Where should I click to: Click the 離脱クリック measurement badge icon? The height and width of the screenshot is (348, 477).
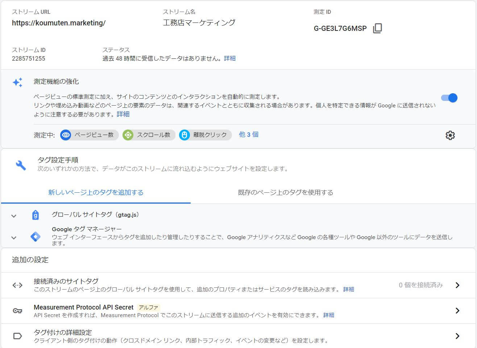[x=184, y=135]
